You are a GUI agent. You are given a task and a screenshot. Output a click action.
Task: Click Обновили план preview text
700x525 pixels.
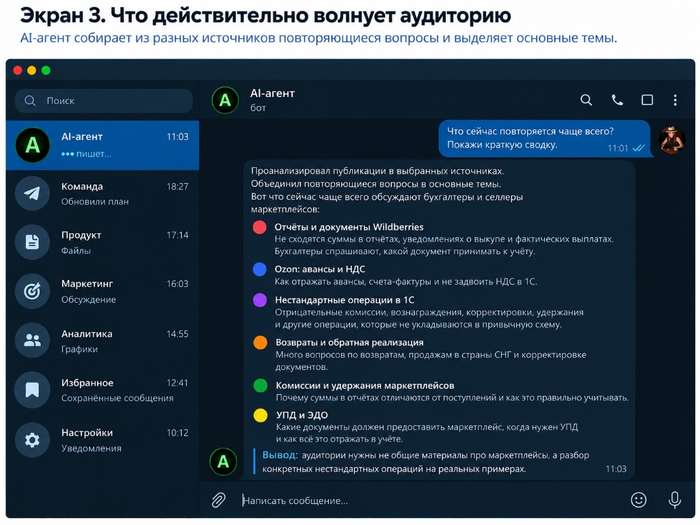click(x=94, y=202)
